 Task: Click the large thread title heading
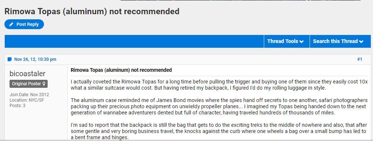pyautogui.click(x=92, y=11)
